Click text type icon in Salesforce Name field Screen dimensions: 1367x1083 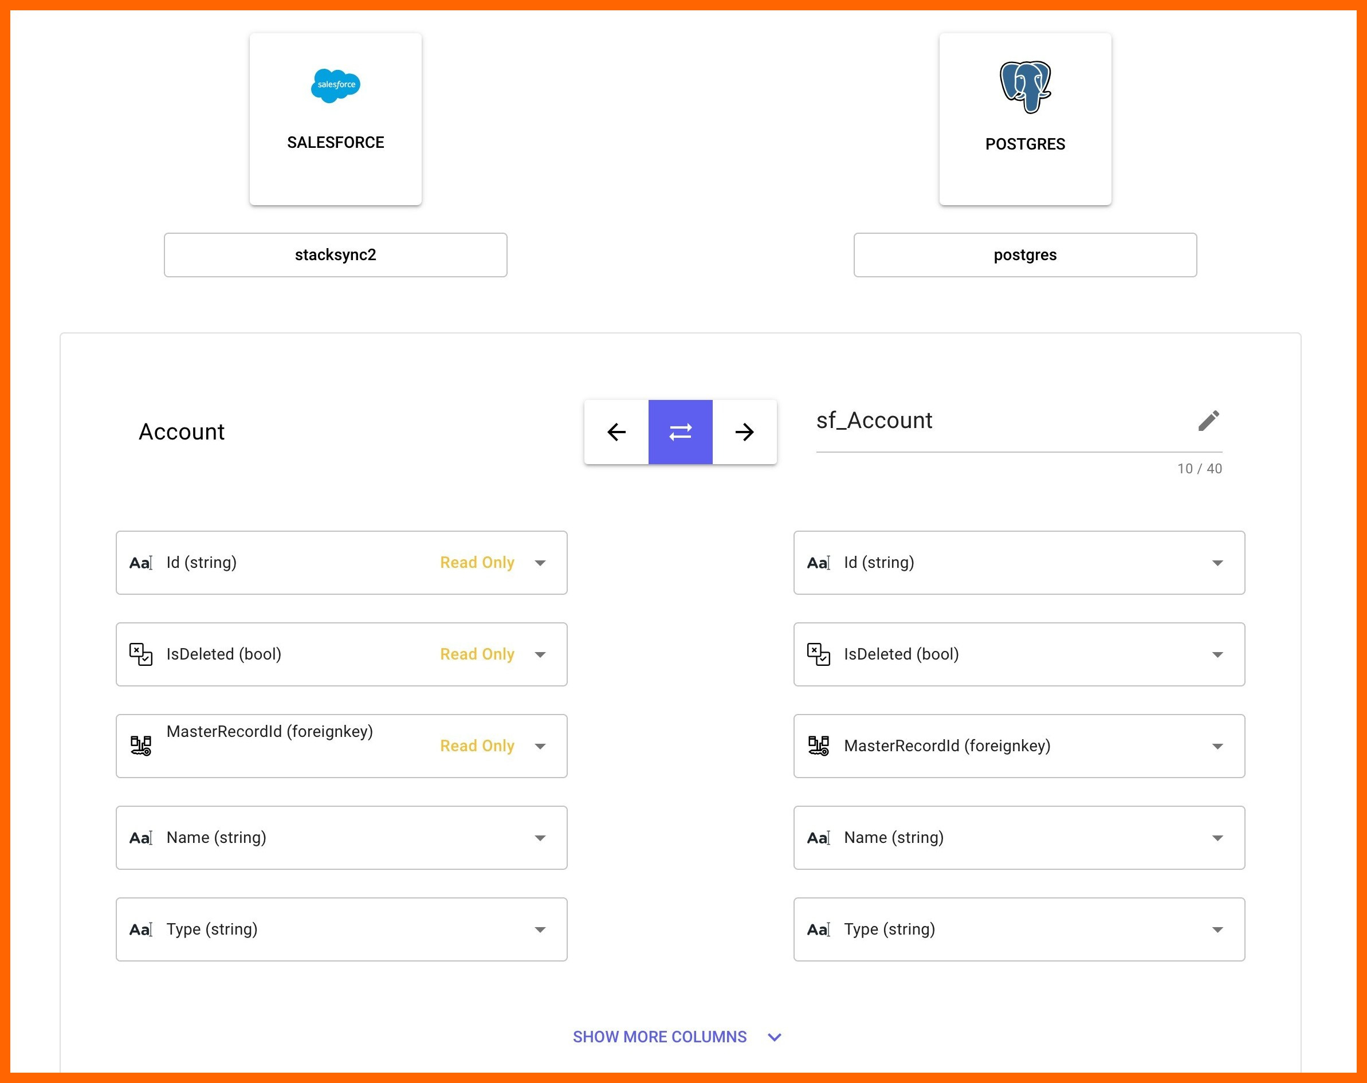pyautogui.click(x=141, y=838)
